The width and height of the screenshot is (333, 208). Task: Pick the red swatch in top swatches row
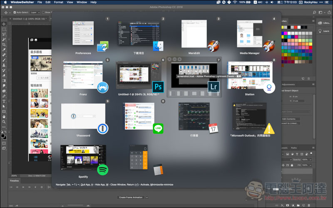click(296, 27)
